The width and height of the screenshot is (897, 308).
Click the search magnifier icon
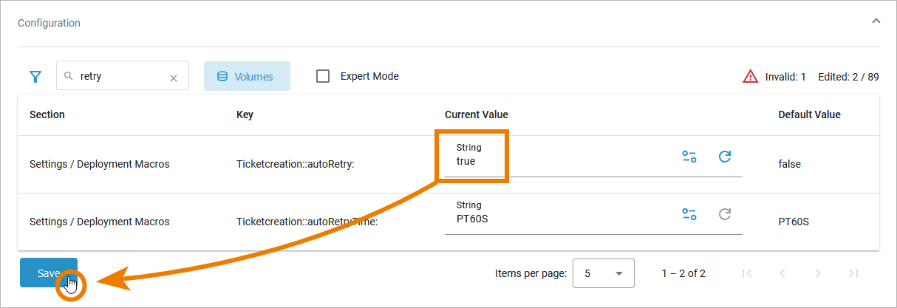click(x=69, y=76)
